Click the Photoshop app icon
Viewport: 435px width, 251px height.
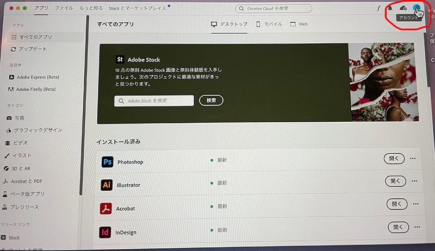point(107,162)
